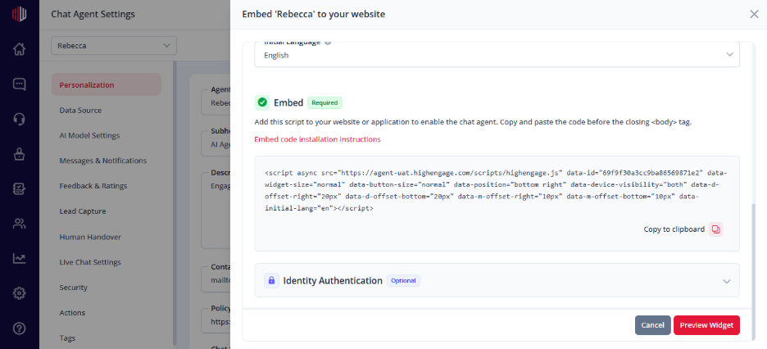Click the Optional badge

(403, 280)
